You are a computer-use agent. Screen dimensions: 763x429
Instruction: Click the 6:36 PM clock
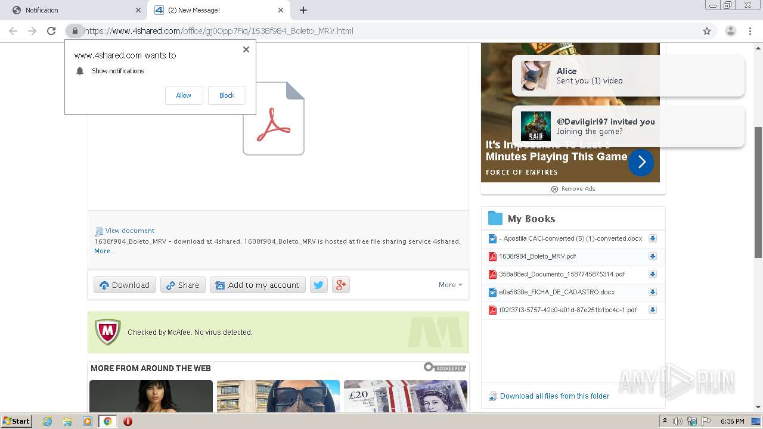point(732,421)
